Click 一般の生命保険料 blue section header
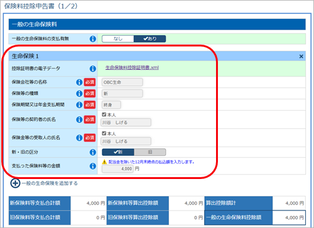 tap(157, 24)
